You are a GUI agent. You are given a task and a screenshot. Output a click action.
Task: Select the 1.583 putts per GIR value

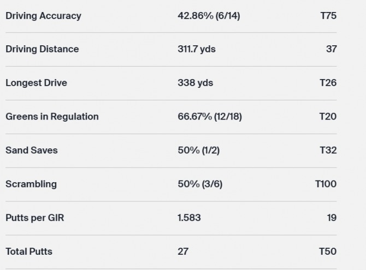pos(189,218)
